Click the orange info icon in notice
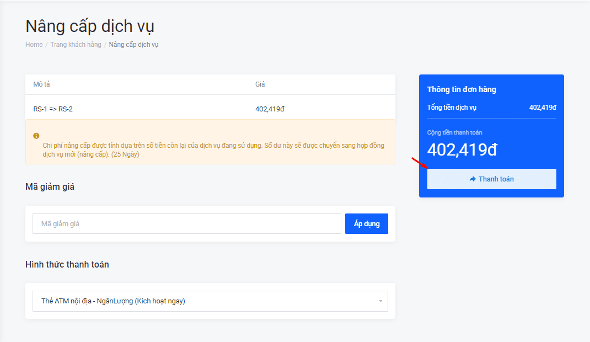The height and width of the screenshot is (342, 590). click(x=36, y=136)
